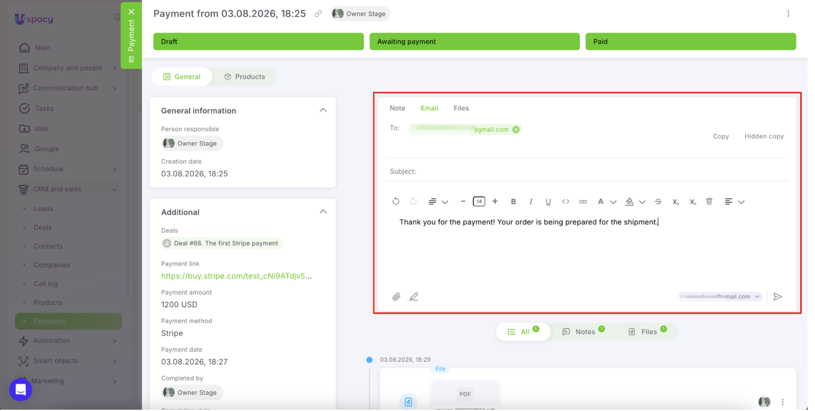Open Tasks from the sidebar

pyautogui.click(x=44, y=109)
